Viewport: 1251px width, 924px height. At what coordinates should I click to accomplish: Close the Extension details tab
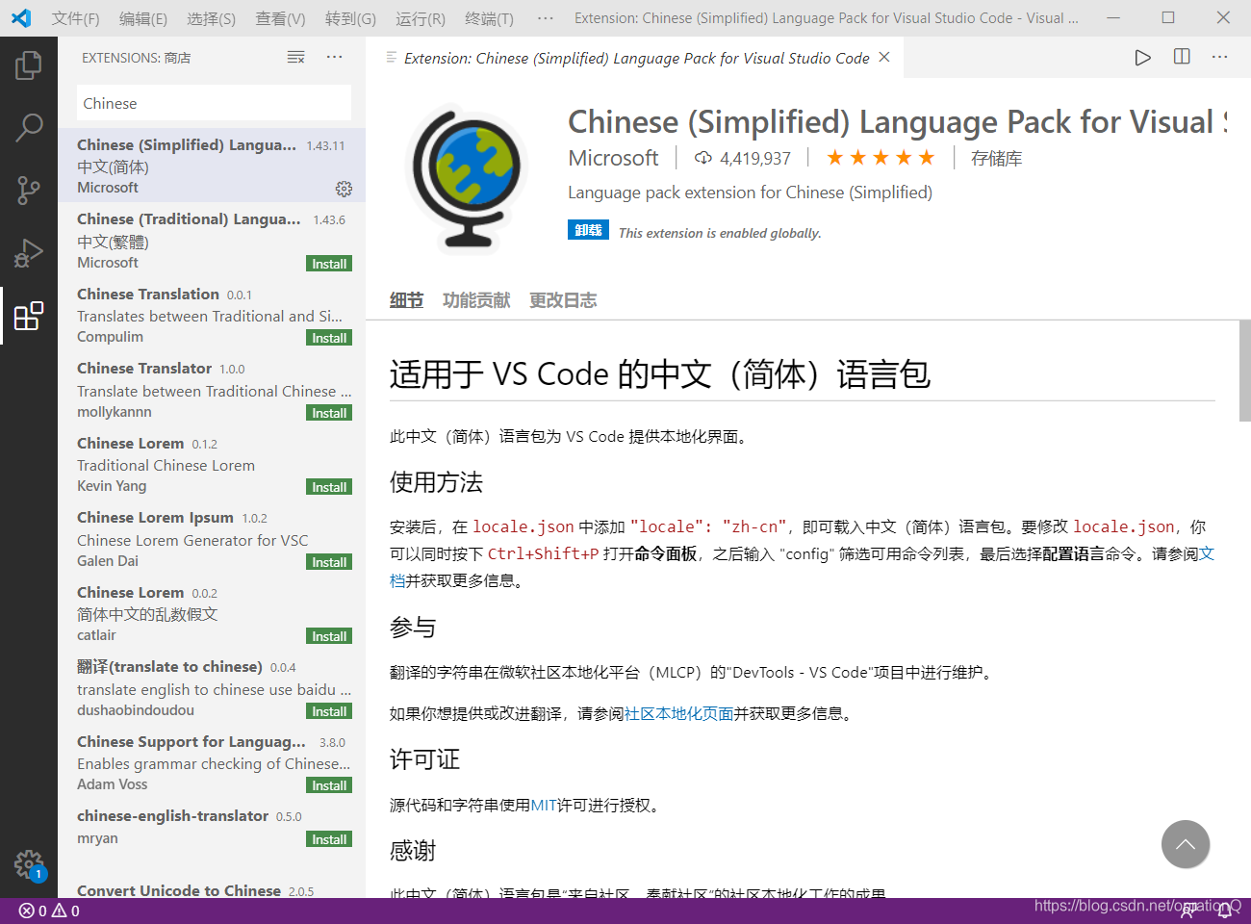point(884,58)
